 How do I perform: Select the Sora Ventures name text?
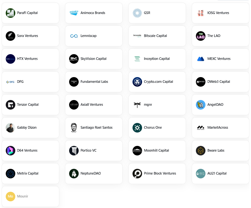coord(27,36)
